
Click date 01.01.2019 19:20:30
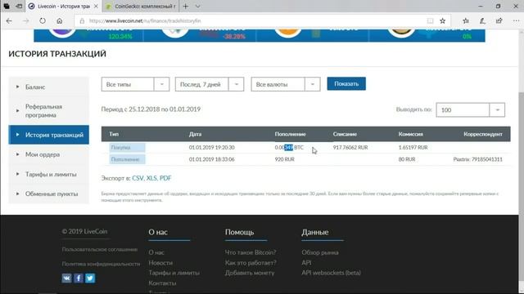click(211, 147)
